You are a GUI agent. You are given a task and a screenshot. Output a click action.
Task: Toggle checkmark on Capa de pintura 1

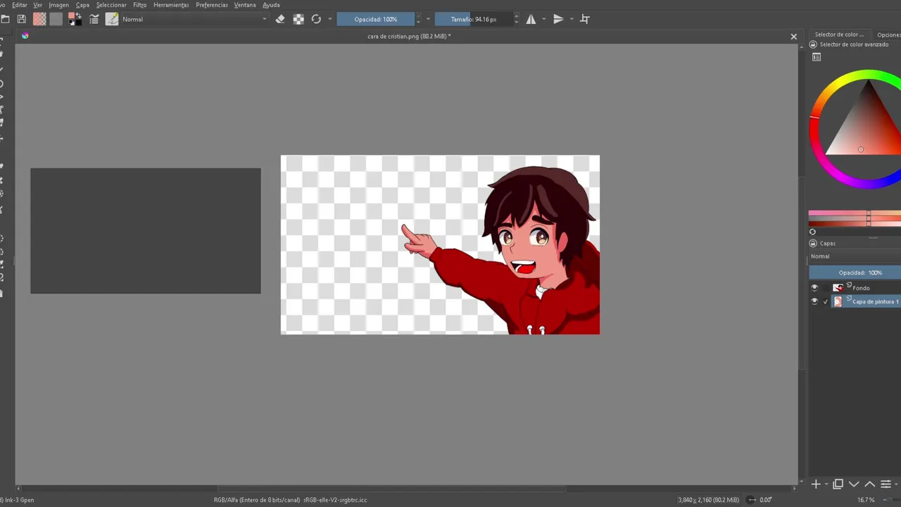tap(826, 301)
